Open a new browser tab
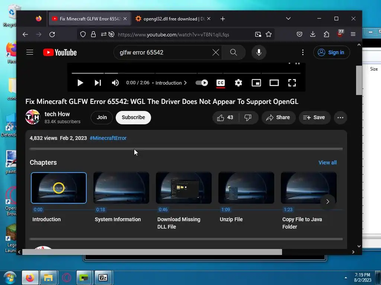This screenshot has height=285, width=381. point(222,19)
